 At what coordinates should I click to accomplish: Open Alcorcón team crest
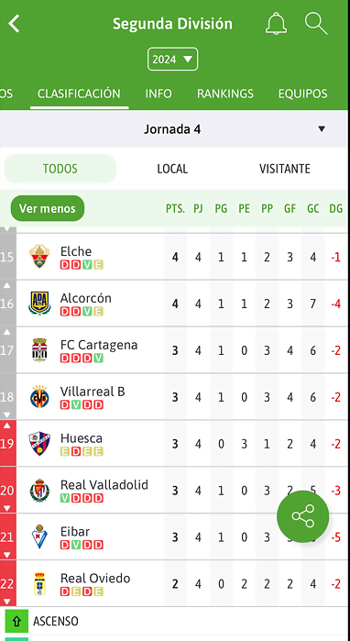click(39, 304)
